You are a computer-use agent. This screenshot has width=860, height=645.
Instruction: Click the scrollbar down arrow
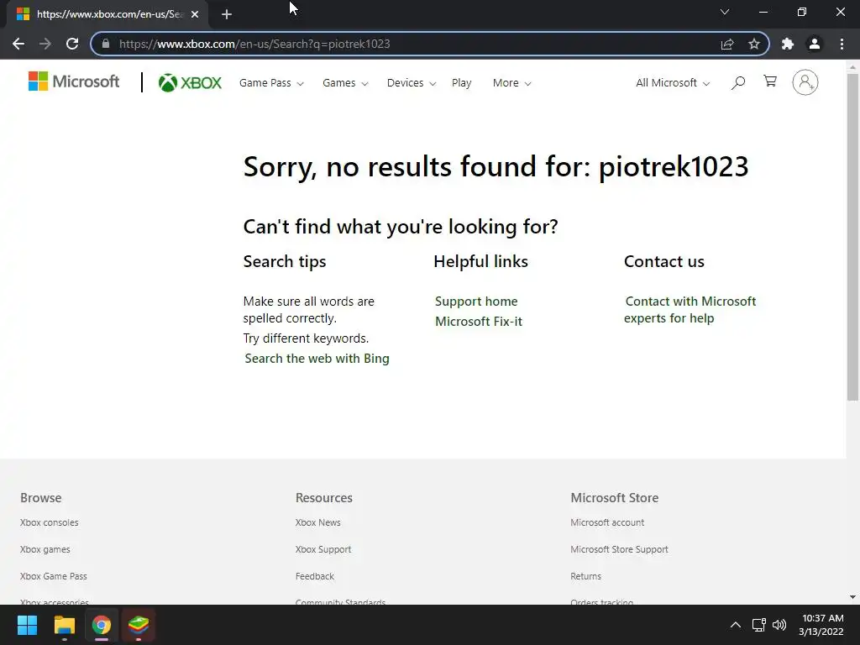[852, 597]
